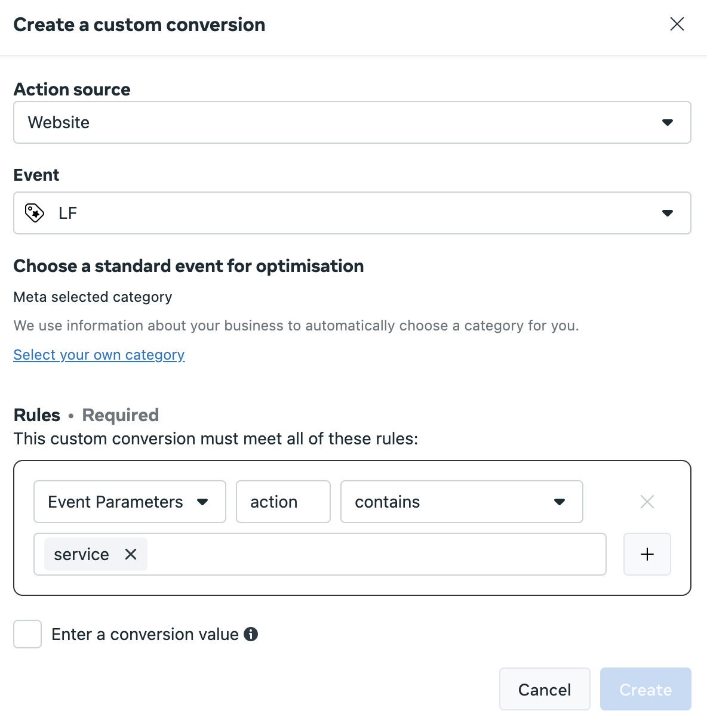
Task: Click the Action source dropdown arrow
Action: tap(668, 122)
